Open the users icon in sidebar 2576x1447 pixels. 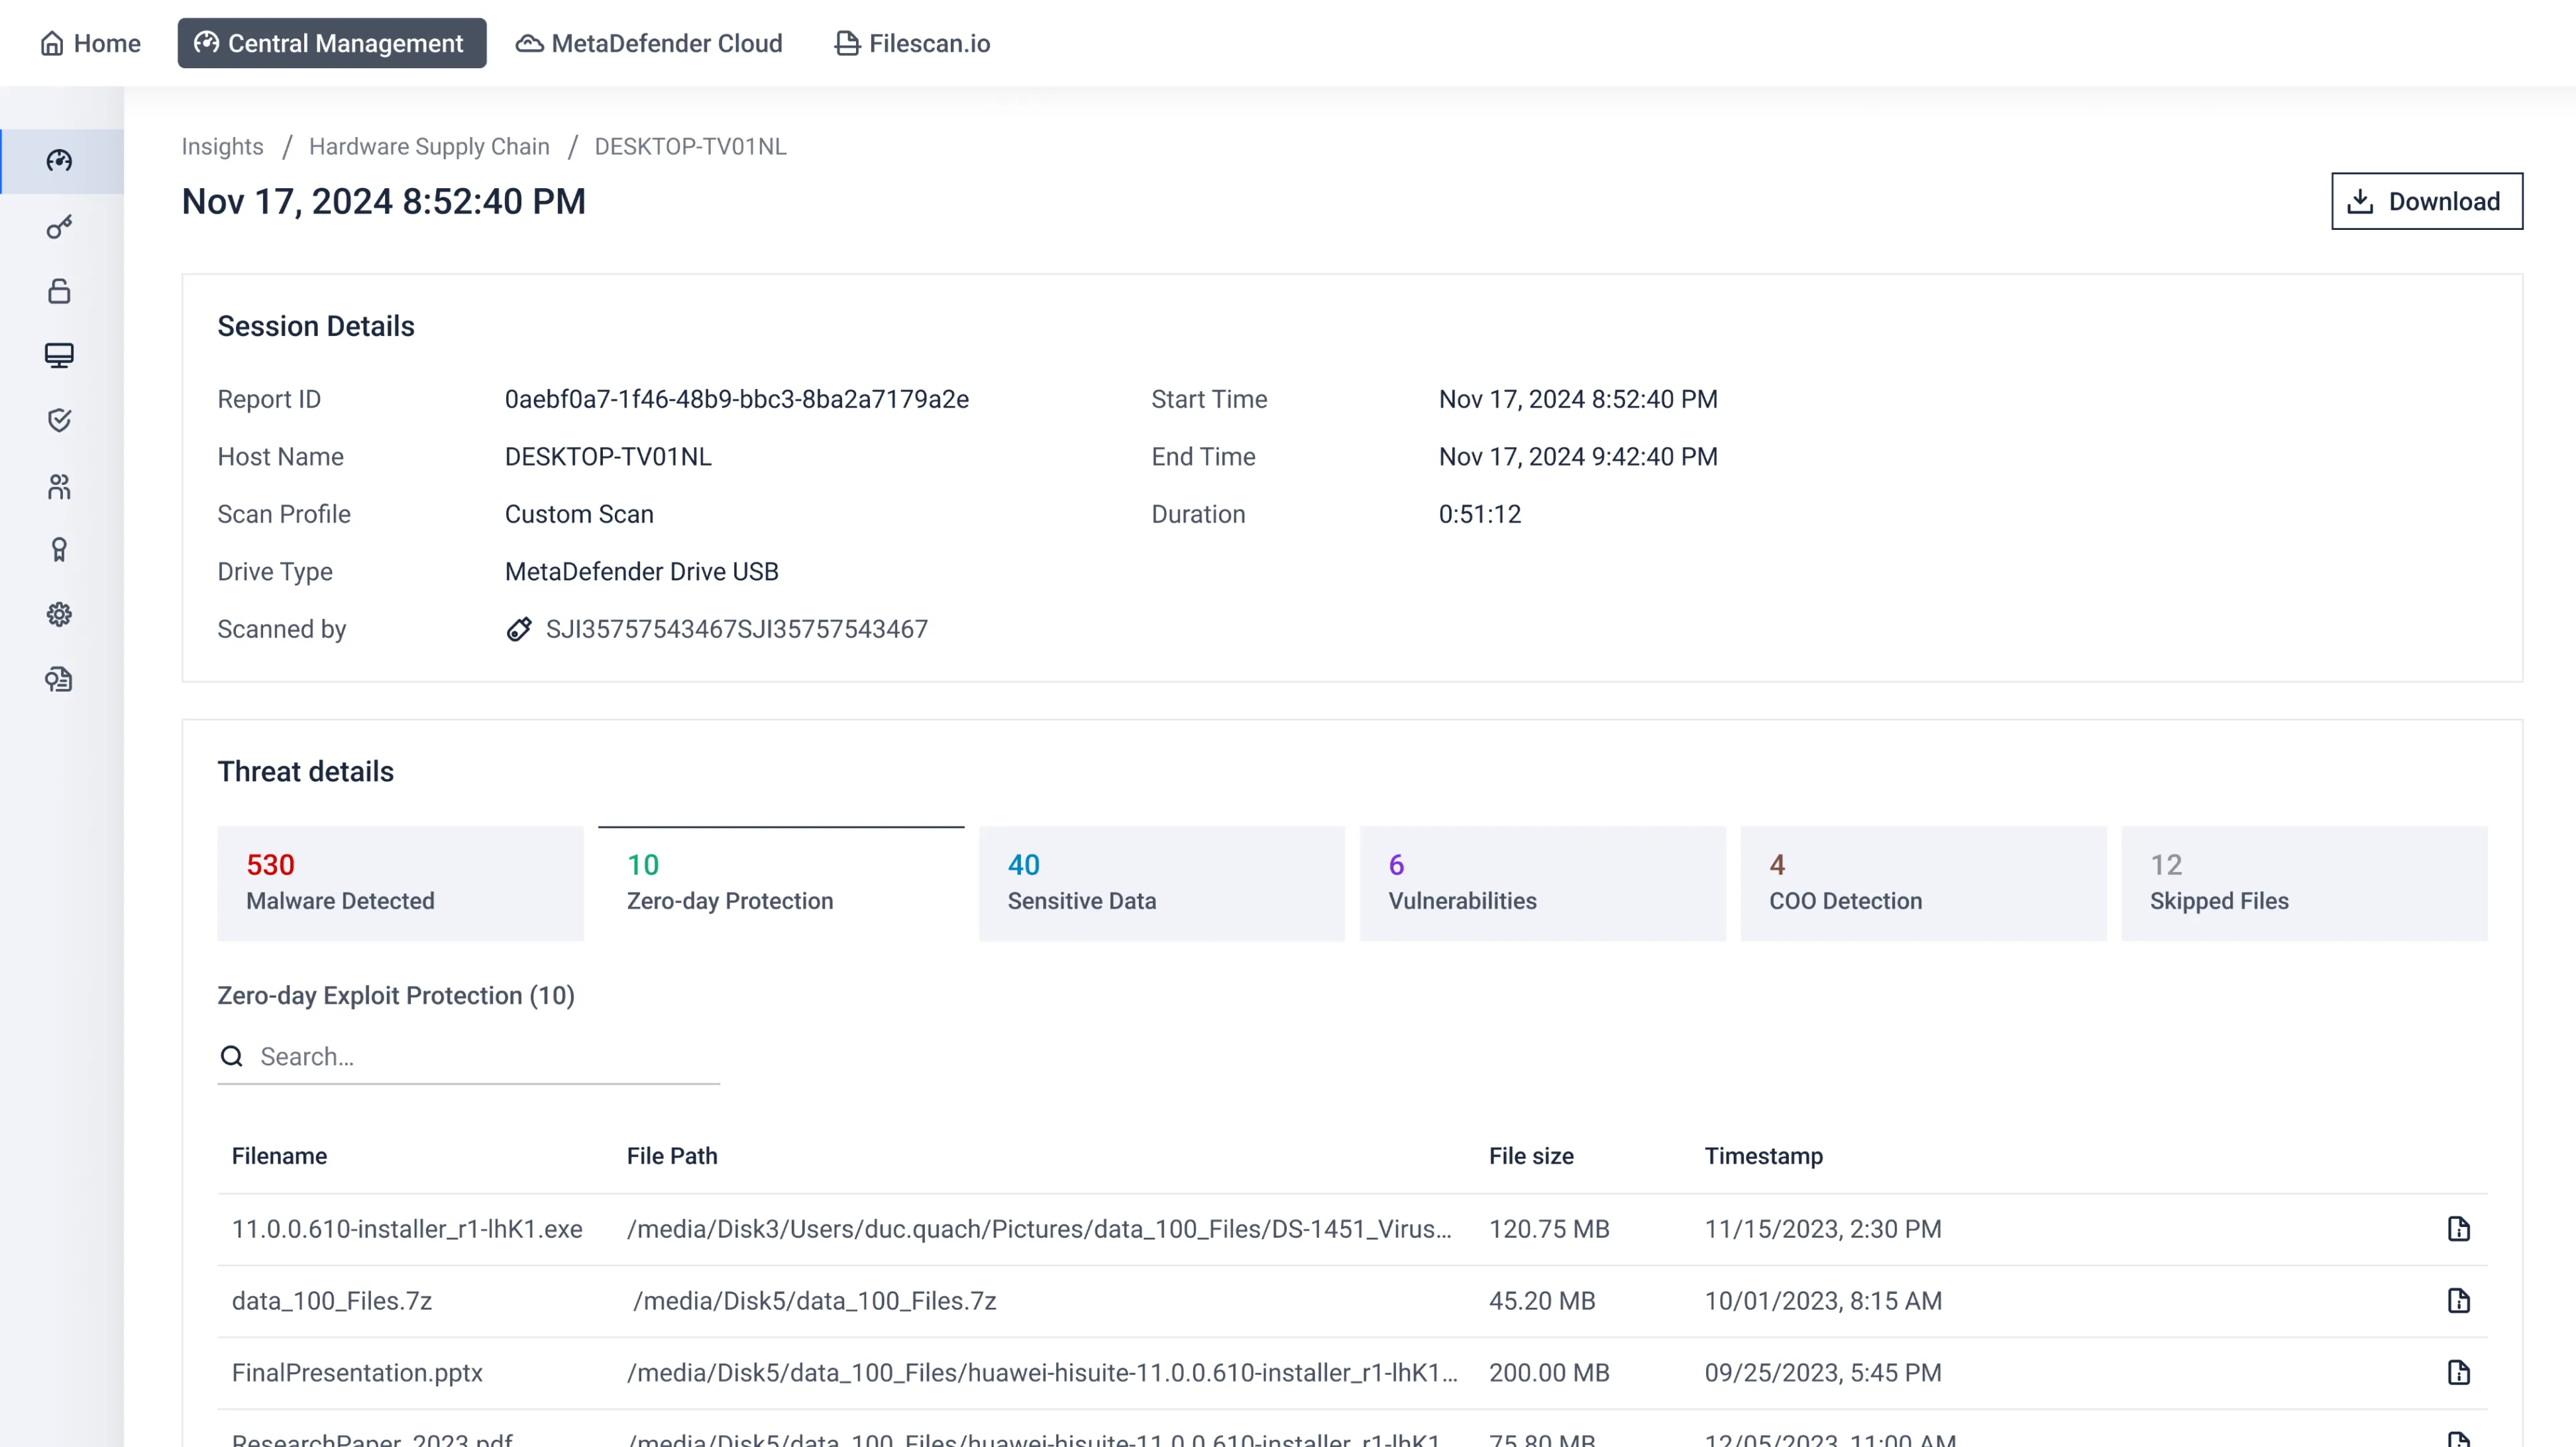pos(59,486)
